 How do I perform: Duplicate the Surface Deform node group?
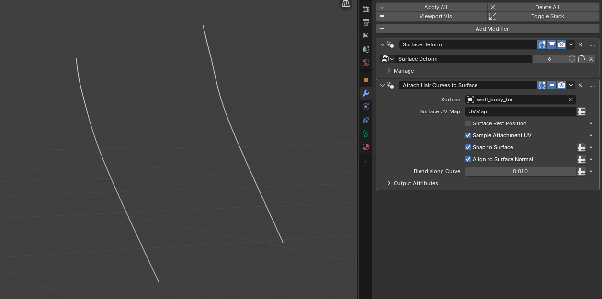(581, 59)
